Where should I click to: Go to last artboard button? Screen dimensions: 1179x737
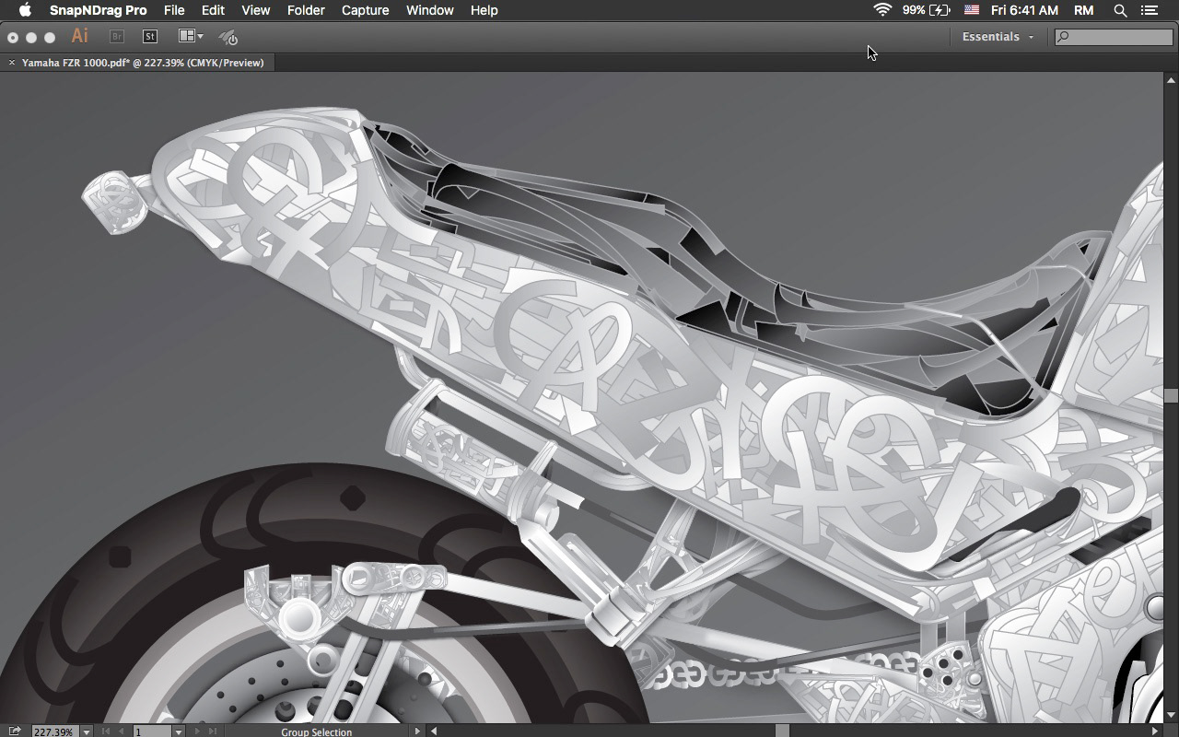pyautogui.click(x=213, y=731)
